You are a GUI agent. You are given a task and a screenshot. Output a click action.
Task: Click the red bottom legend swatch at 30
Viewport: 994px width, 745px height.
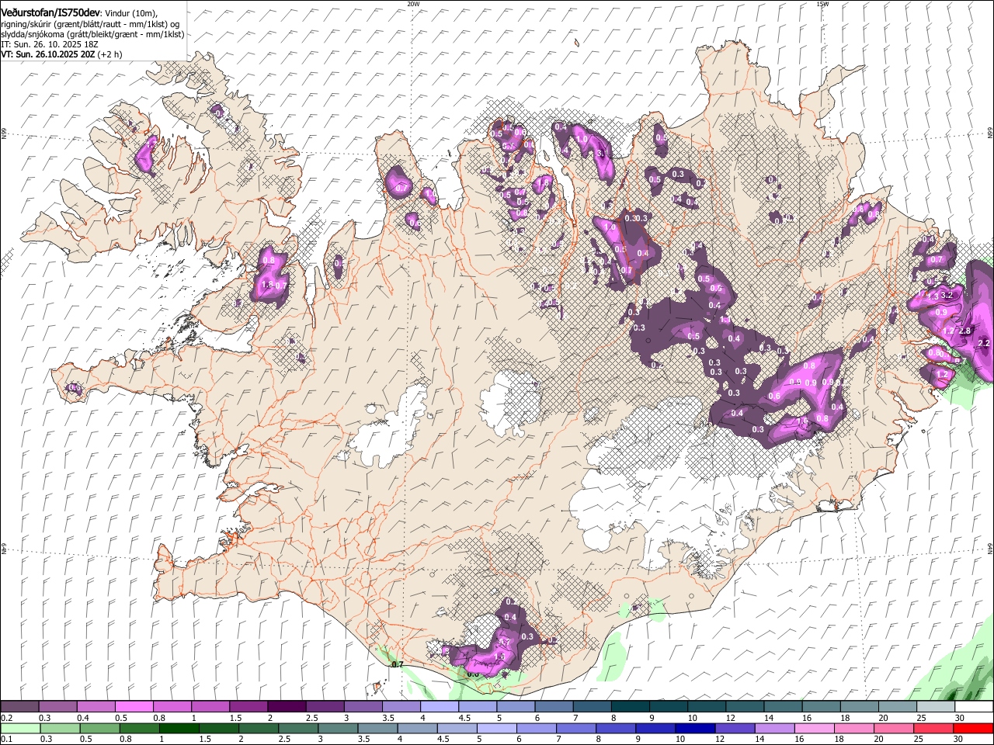point(974,728)
